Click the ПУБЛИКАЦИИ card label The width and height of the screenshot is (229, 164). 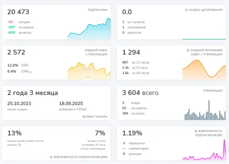tap(213, 91)
